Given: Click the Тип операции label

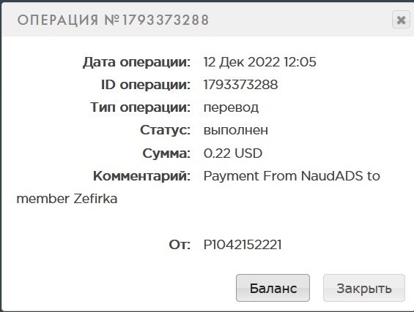Looking at the screenshot, I should tap(140, 107).
